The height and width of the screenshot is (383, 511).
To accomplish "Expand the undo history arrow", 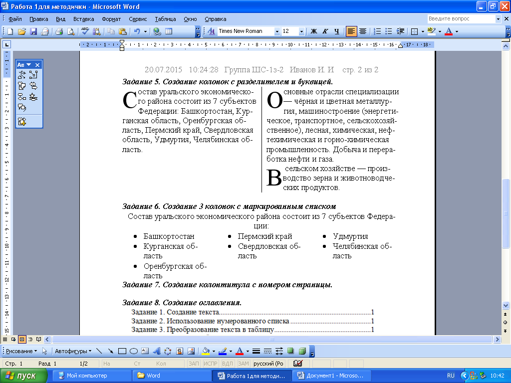I will tap(145, 31).
